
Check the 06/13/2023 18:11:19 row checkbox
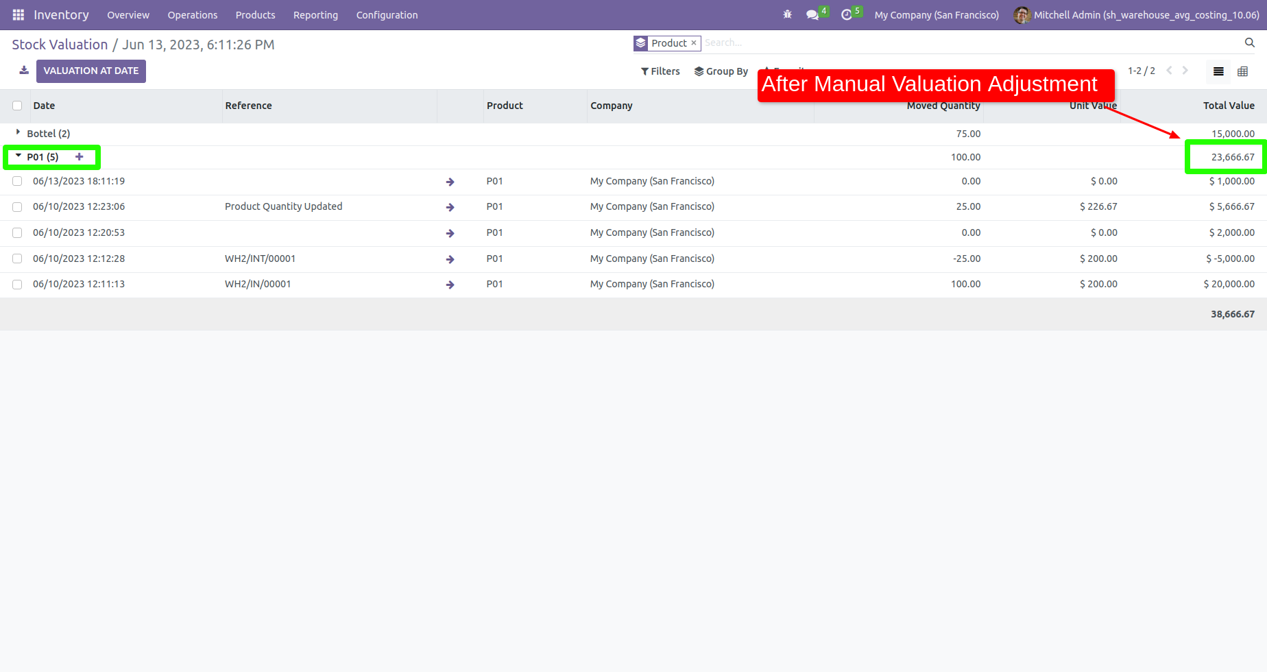point(17,182)
